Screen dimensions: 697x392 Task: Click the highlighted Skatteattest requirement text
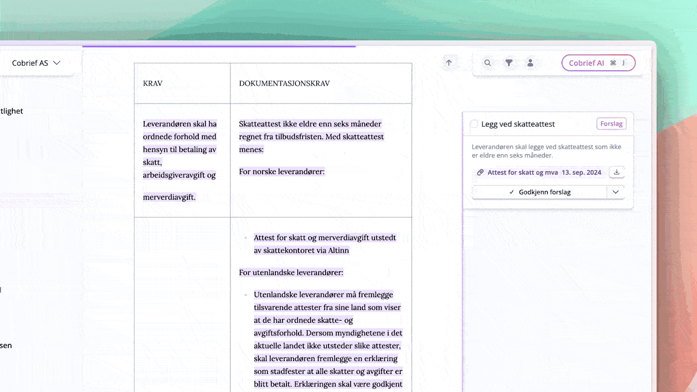click(310, 137)
